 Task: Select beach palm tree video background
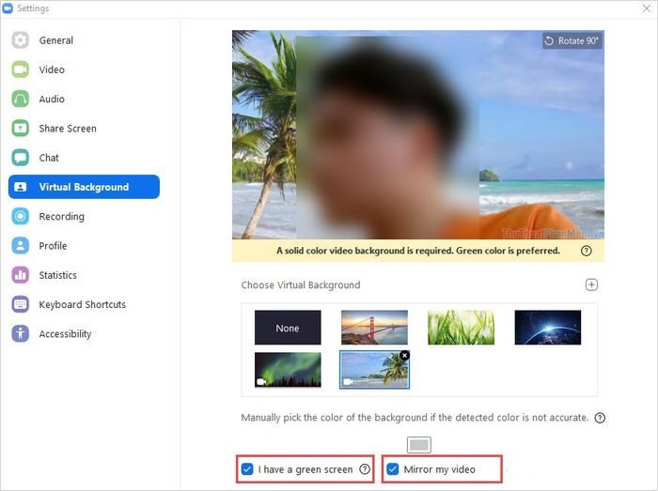pyautogui.click(x=374, y=370)
